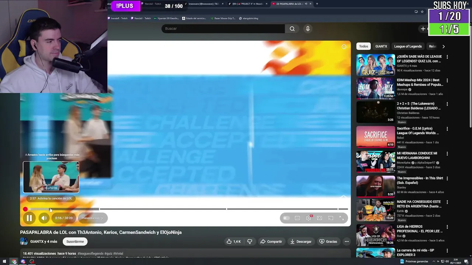Switch to theater mode view
Viewport: 472px width, 265px height.
(x=320, y=218)
